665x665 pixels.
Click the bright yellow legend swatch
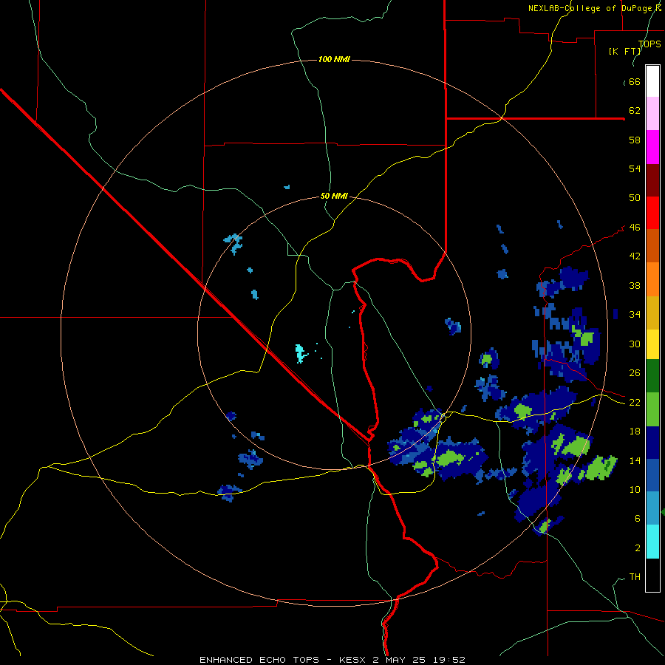(x=652, y=344)
